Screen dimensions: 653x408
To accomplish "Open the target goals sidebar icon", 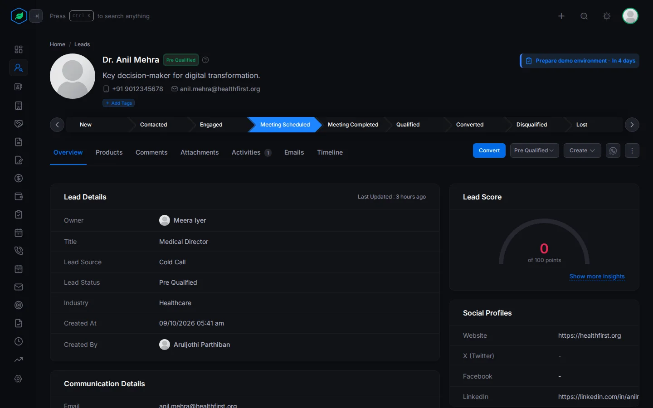I will pos(19,305).
